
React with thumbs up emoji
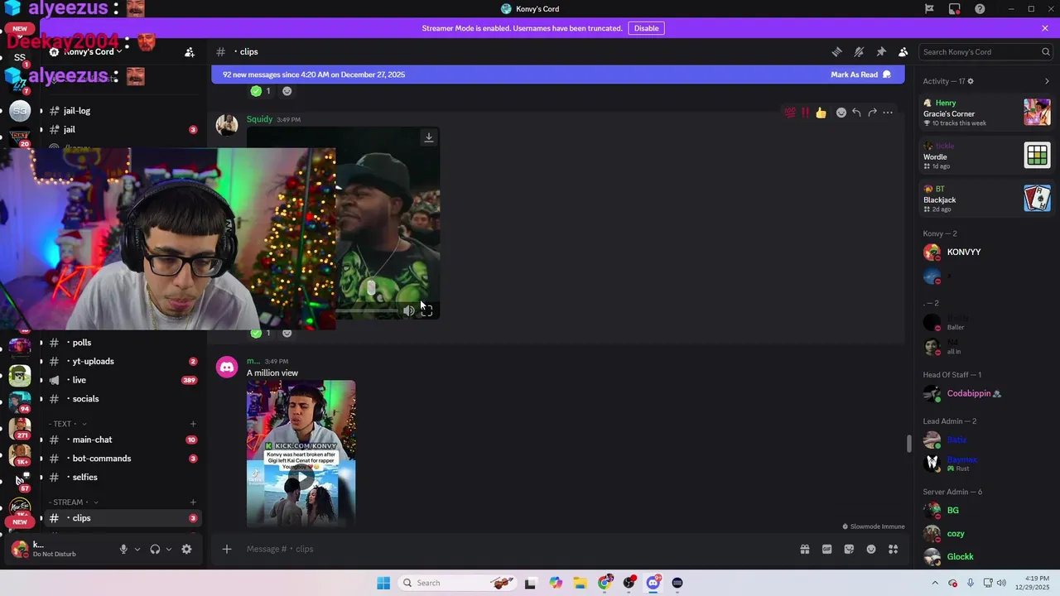point(821,113)
